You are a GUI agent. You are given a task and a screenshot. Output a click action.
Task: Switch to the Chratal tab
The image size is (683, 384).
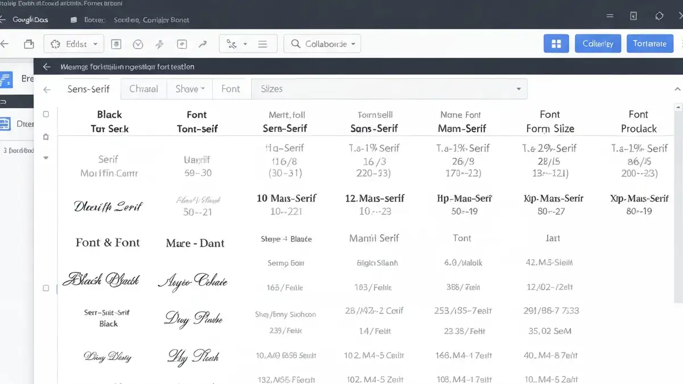pos(143,89)
